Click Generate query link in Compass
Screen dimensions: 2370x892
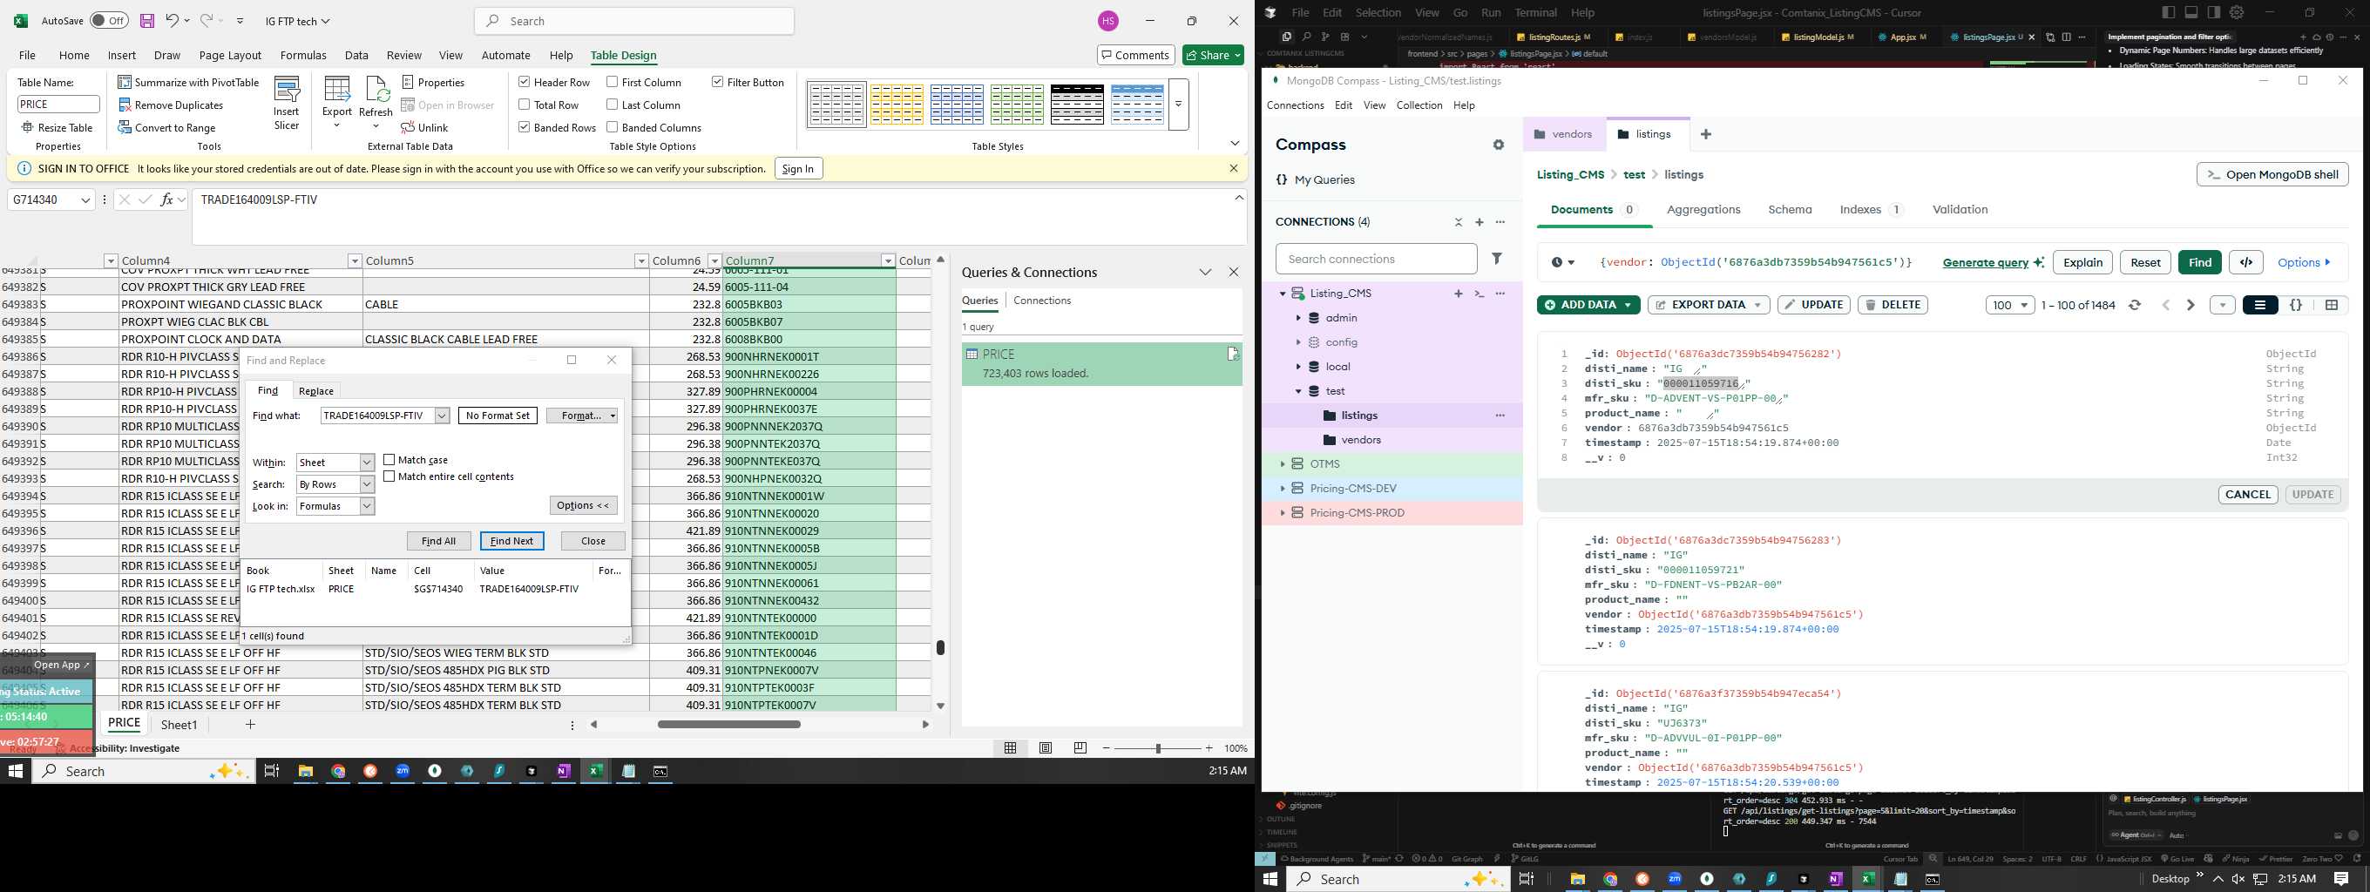[x=1986, y=263]
